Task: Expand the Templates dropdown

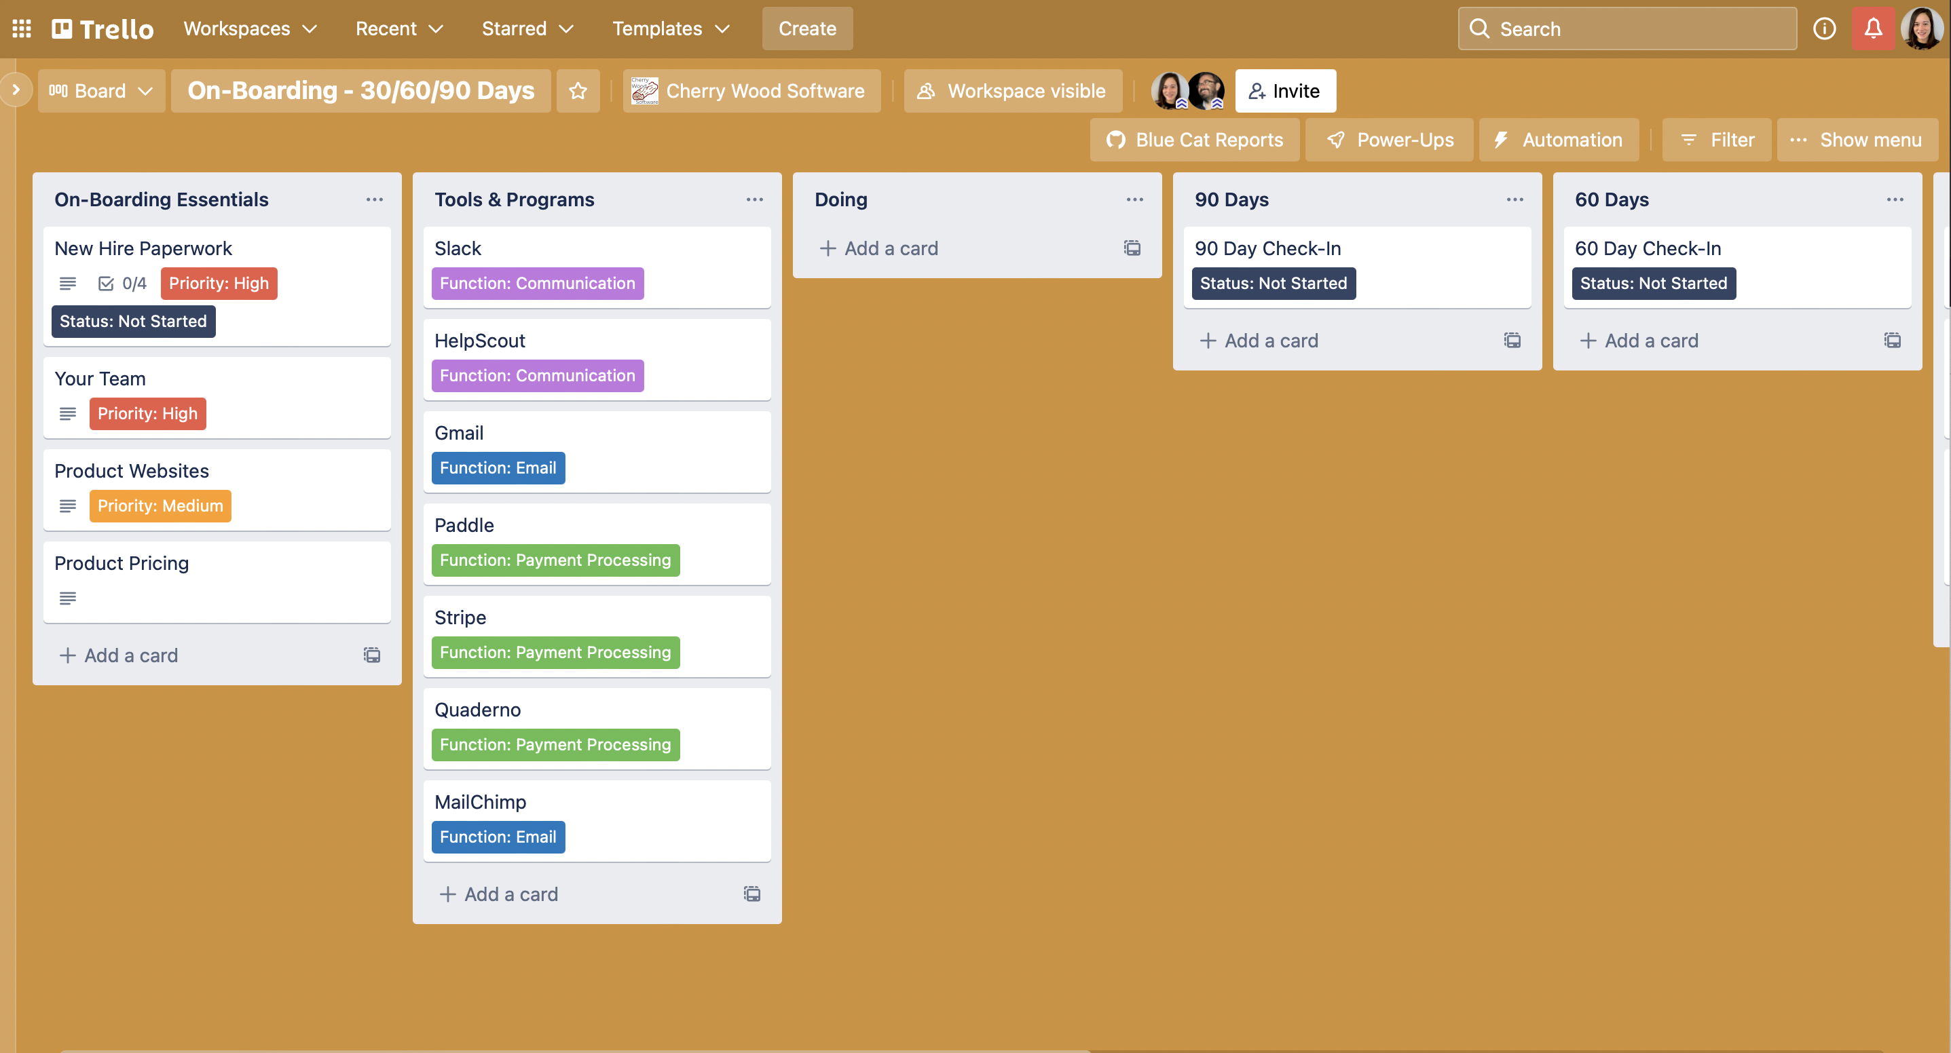Action: tap(669, 28)
